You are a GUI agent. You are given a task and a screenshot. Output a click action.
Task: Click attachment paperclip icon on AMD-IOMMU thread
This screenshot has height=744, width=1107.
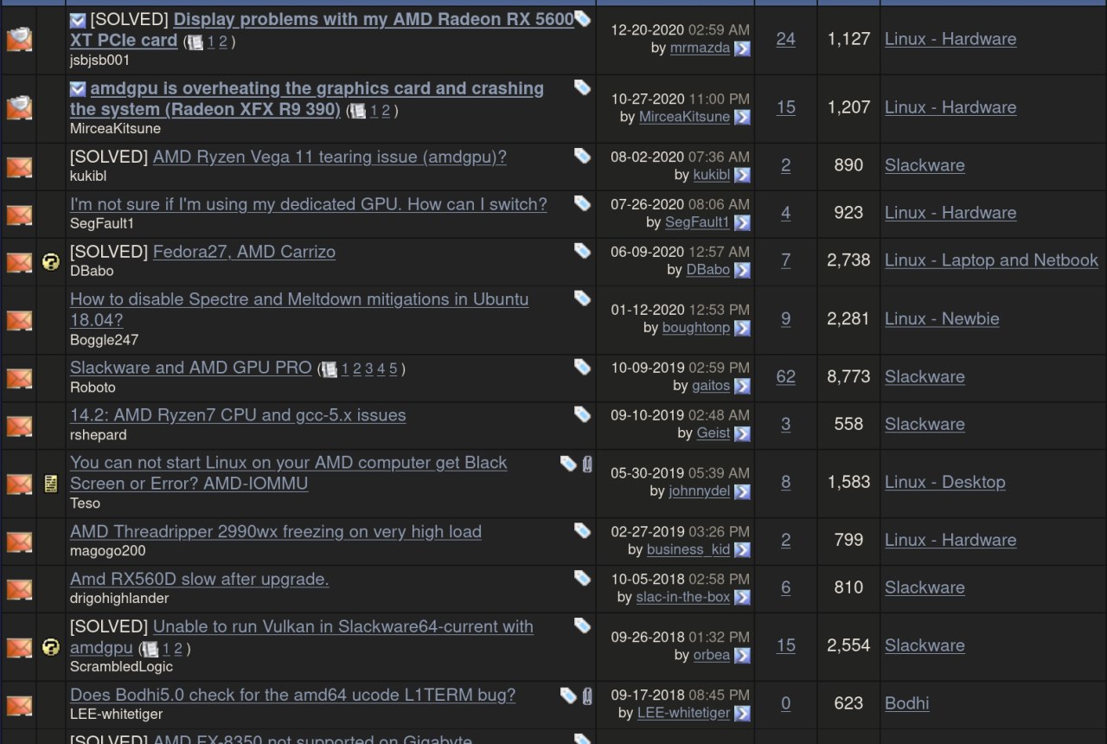587,463
